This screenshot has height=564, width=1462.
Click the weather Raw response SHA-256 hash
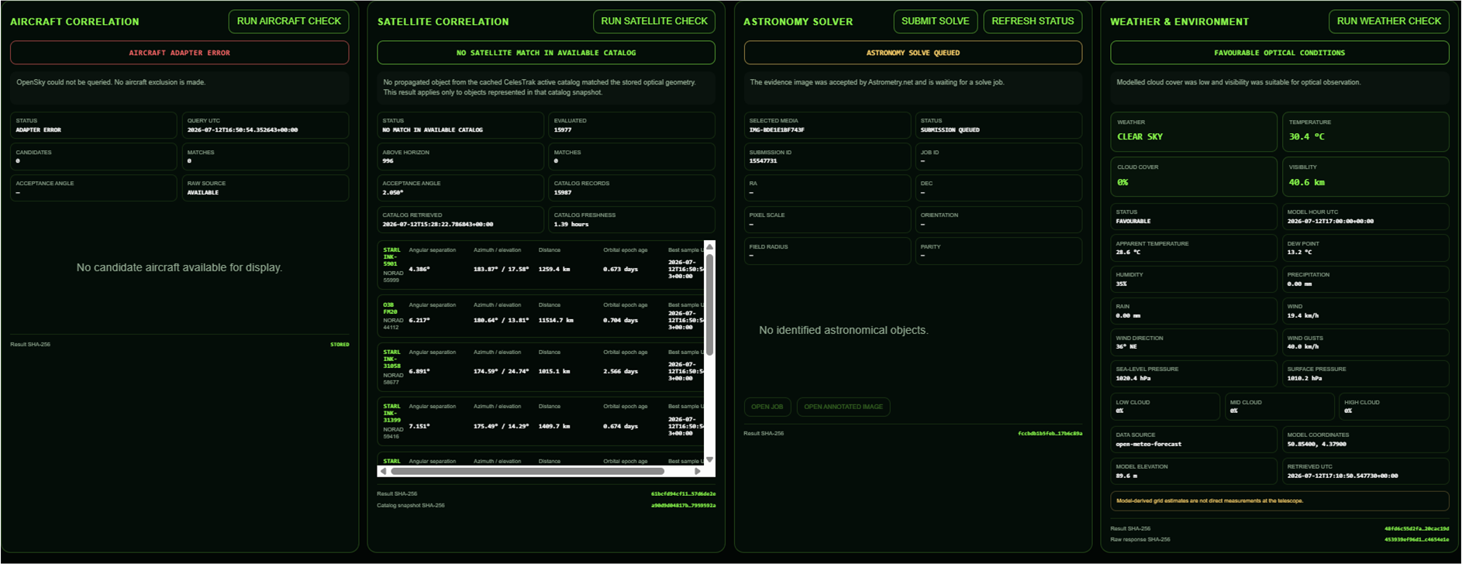pyautogui.click(x=1416, y=540)
